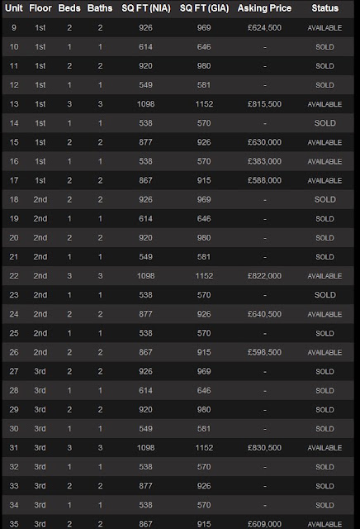Click AVAILABLE status for unit 24
The height and width of the screenshot is (529, 360).
tap(325, 314)
